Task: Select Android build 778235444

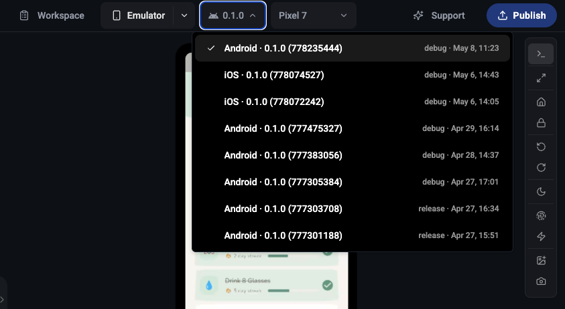Action: [353, 48]
